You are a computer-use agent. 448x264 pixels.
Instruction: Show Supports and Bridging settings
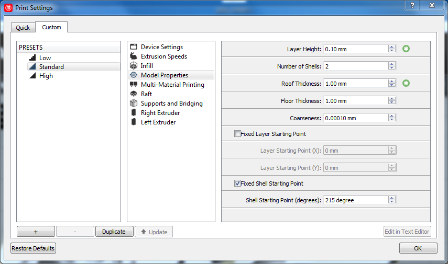click(171, 103)
